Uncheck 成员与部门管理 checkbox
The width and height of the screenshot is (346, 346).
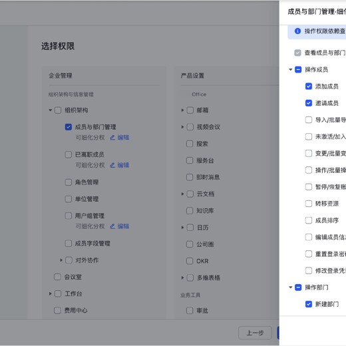[69, 127]
